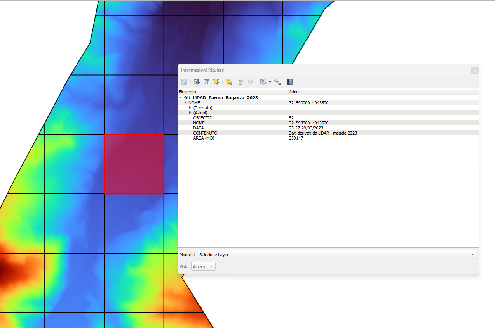Open identify settings wrench icon
Viewport: 495px width, 328px height.
tap(277, 82)
